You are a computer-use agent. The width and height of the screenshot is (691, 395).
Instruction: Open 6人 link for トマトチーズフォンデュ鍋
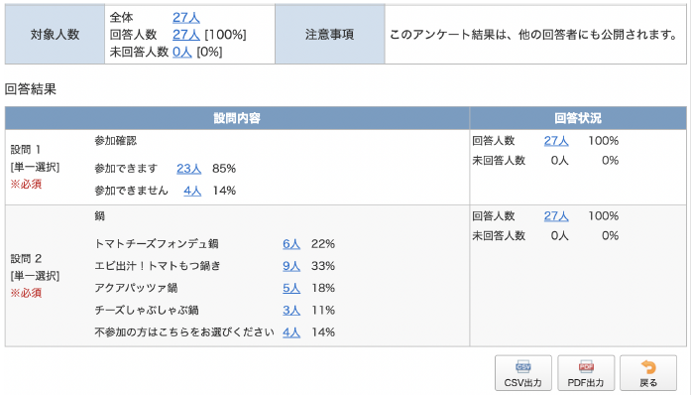point(291,243)
